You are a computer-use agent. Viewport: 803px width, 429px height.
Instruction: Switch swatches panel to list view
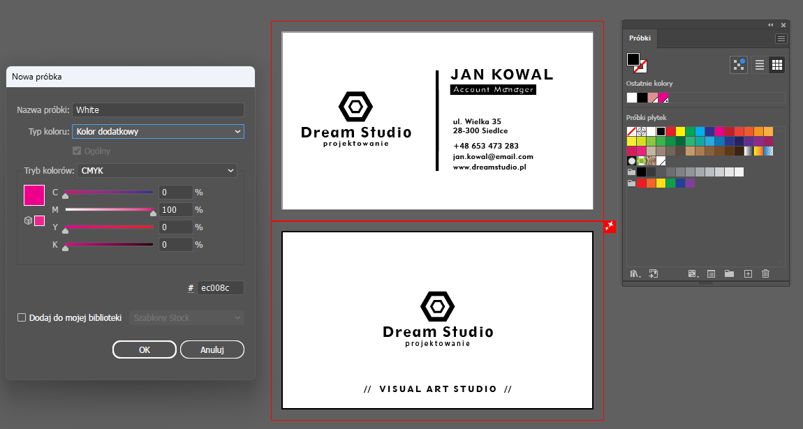tap(760, 65)
